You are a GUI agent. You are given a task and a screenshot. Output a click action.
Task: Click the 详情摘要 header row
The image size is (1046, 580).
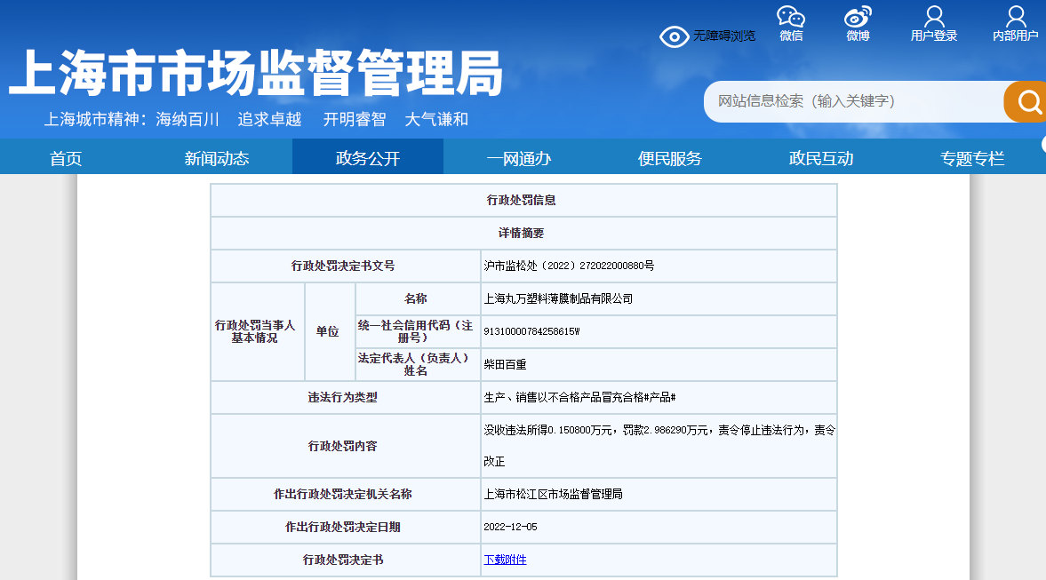tap(523, 234)
